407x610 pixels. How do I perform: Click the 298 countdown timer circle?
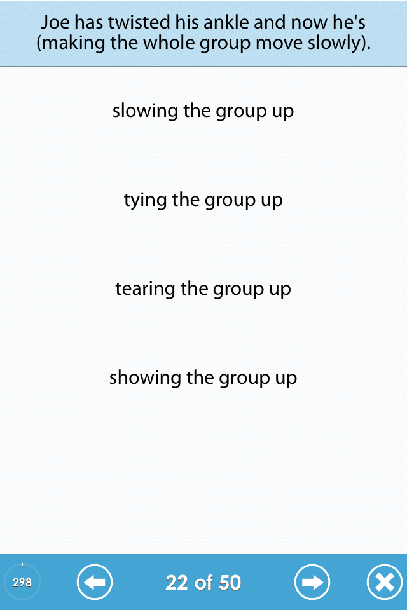22,582
